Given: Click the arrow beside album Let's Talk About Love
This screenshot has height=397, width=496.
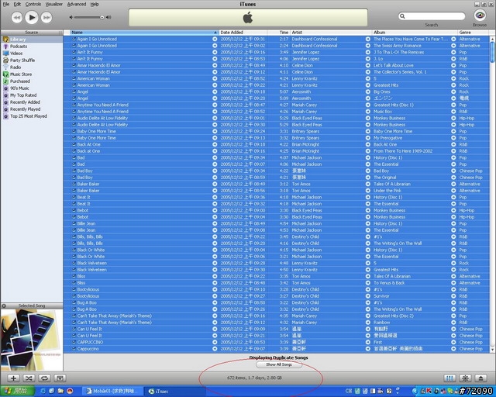Looking at the screenshot, I should pos(453,65).
